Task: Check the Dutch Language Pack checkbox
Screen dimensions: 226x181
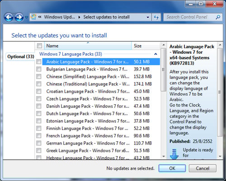Action: [x=38, y=113]
